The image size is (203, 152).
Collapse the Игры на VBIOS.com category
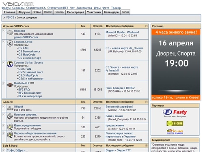coord(146,26)
